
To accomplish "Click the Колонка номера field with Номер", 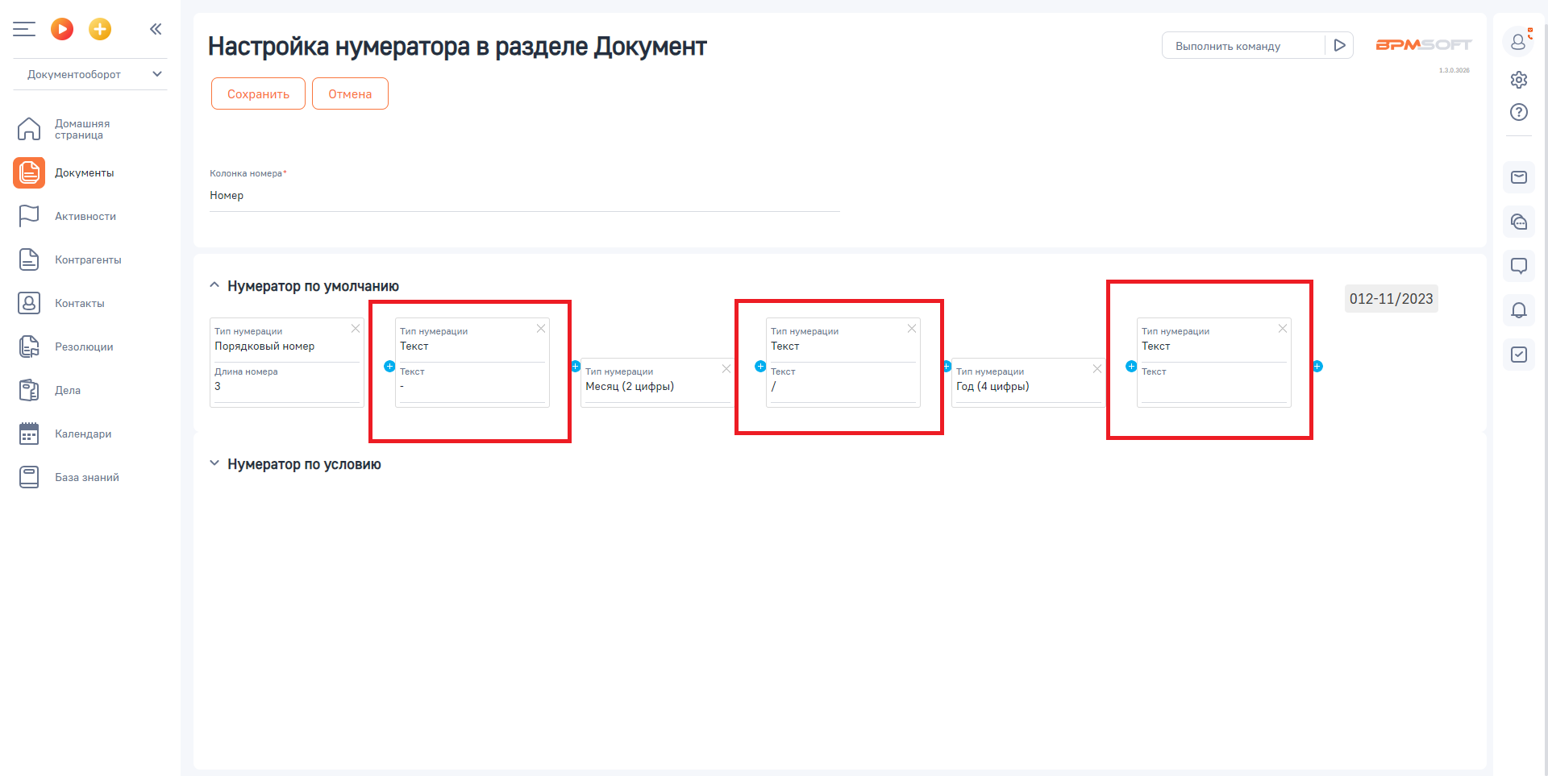I will [x=525, y=196].
